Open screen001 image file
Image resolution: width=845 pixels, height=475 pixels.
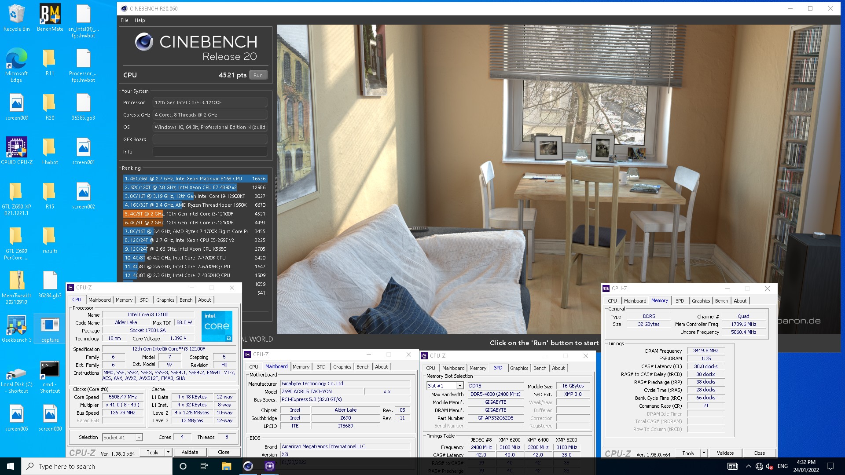(83, 151)
